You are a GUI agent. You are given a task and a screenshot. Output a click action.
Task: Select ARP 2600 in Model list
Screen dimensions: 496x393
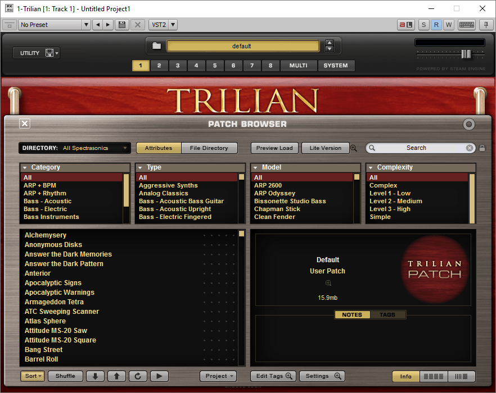[x=268, y=185]
